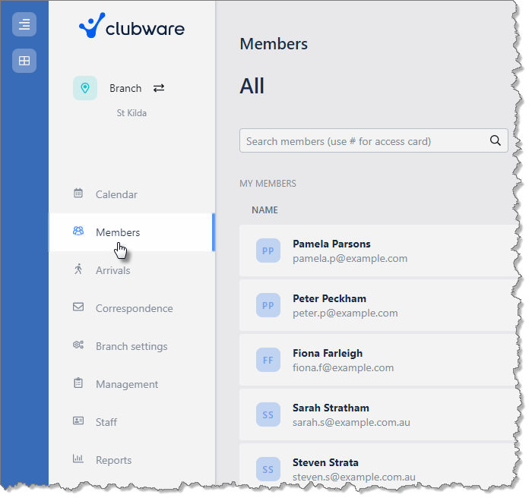Image resolution: width=532 pixels, height=501 pixels.
Task: Click the clubware logo
Action: [131, 26]
